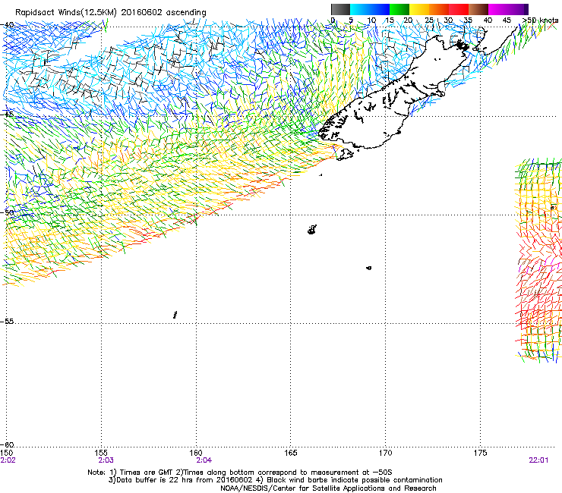
Task: Click Stewart Island south of South Island
Action: pyautogui.click(x=344, y=154)
